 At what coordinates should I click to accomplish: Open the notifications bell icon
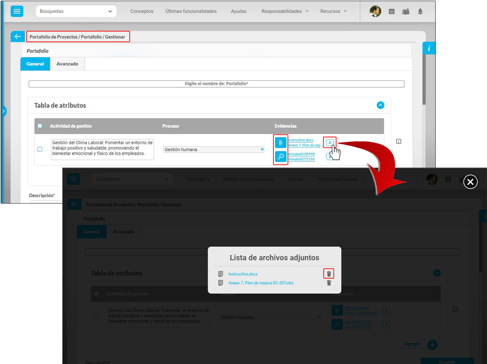pos(420,11)
